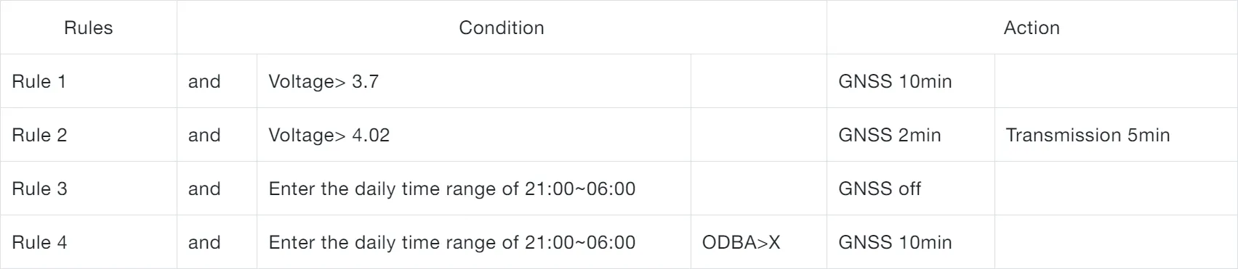Click the ODBA>X condition cell
The image size is (1238, 269).
[759, 242]
